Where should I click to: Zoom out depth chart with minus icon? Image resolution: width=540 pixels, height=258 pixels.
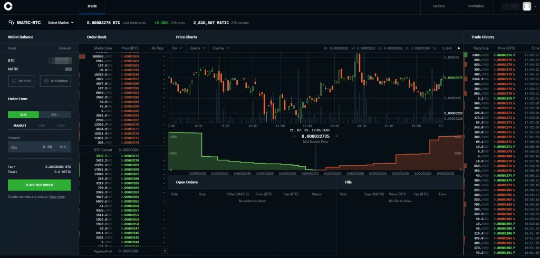[294, 136]
